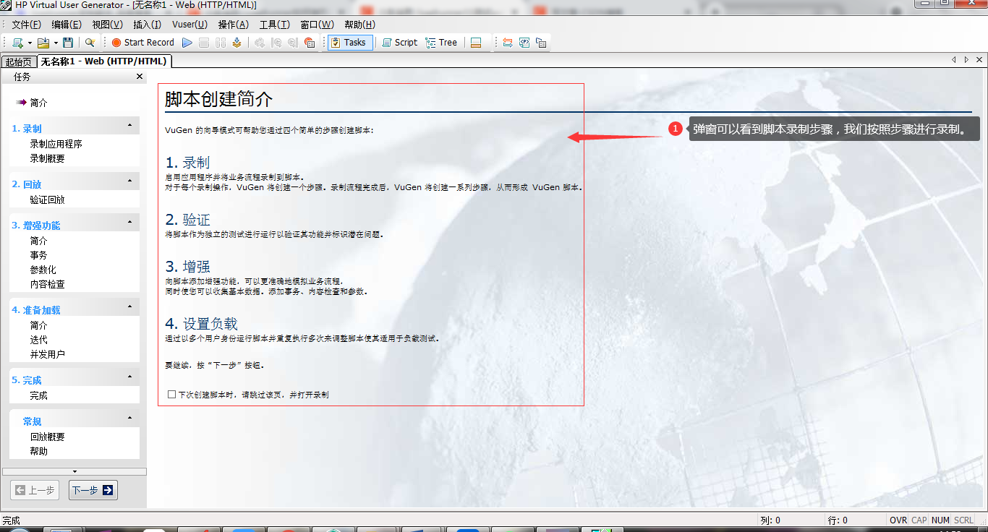Click the 上一步 previous button

tap(35, 490)
